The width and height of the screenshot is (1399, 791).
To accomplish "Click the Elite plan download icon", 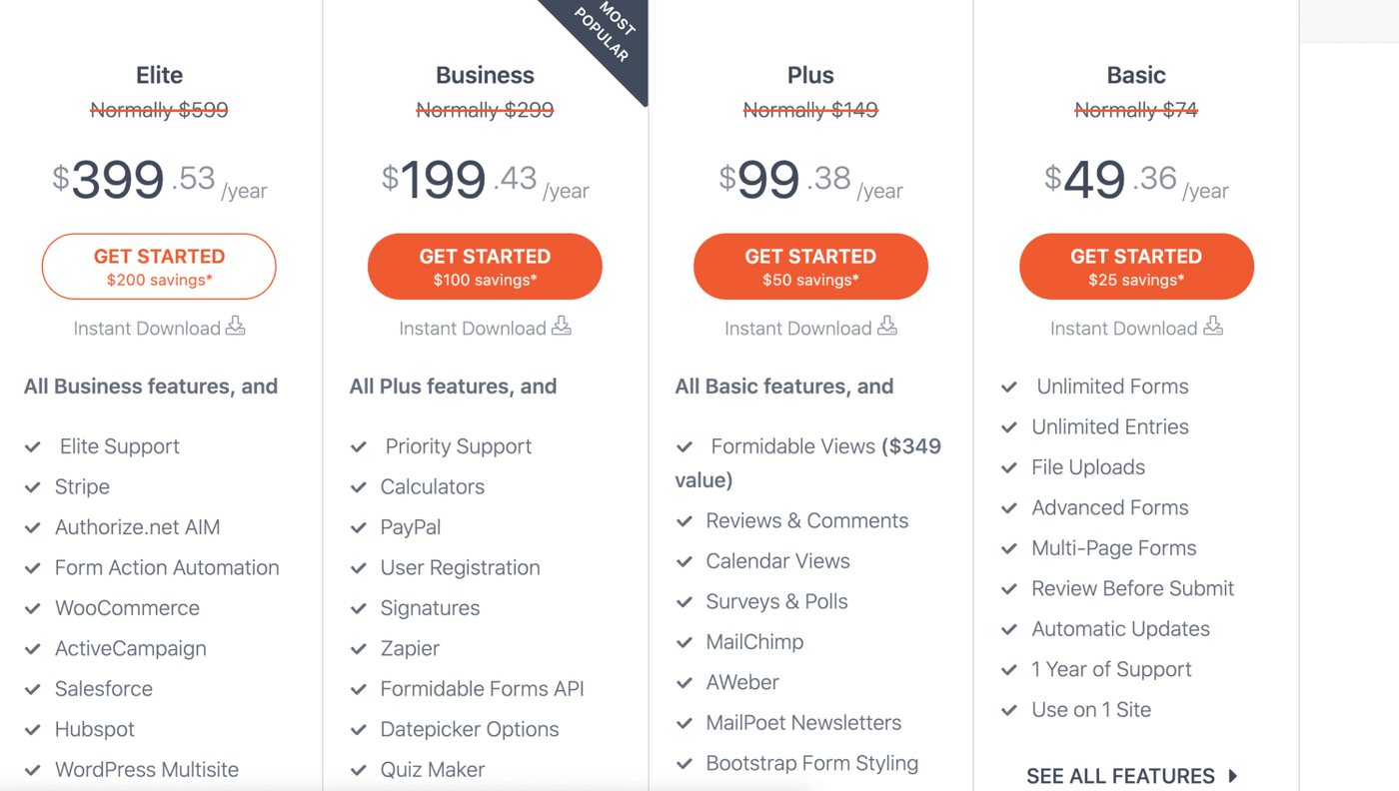I will pos(236,327).
